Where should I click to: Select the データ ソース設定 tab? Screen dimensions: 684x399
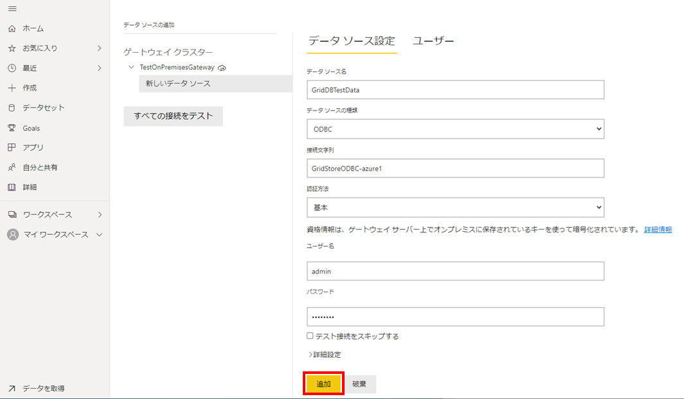point(352,41)
